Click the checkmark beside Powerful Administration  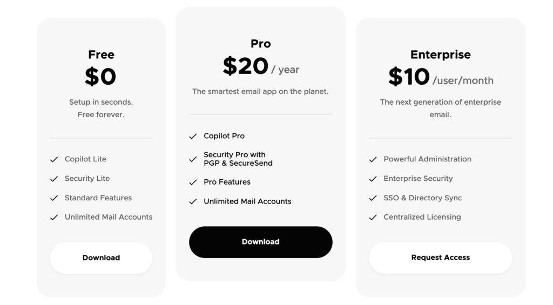coord(373,159)
